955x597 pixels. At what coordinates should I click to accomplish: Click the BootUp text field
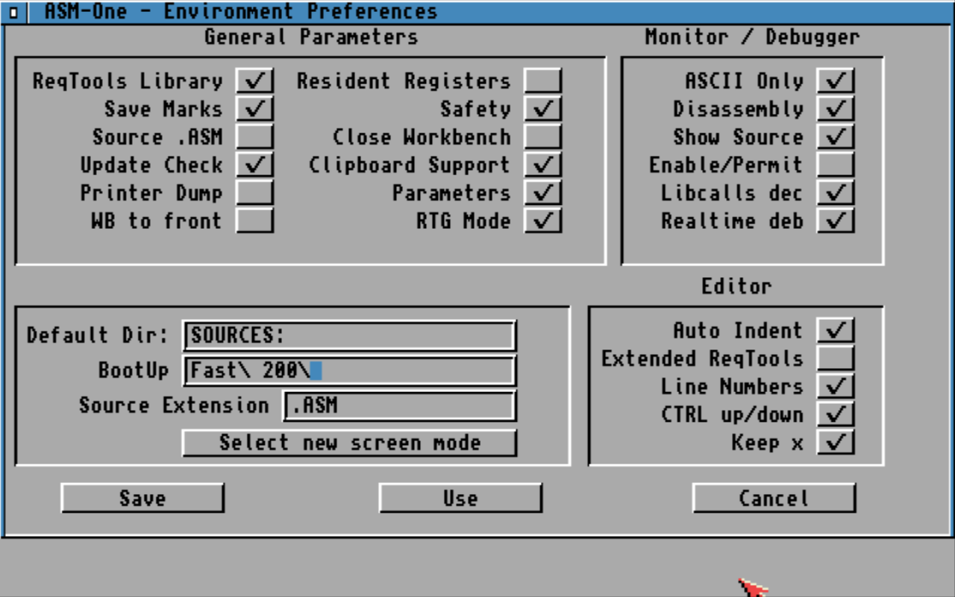pos(349,370)
